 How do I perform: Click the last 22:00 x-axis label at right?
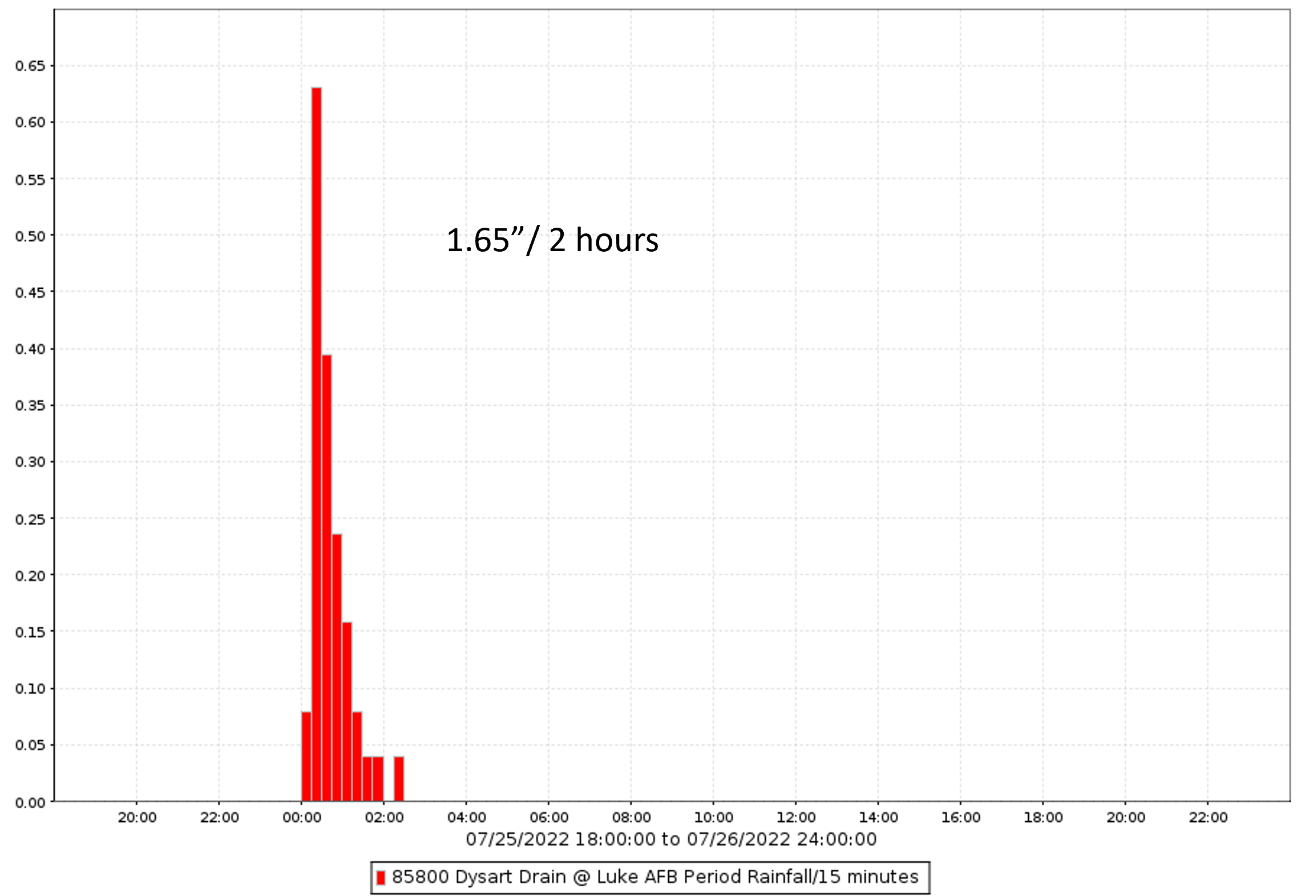[1208, 817]
